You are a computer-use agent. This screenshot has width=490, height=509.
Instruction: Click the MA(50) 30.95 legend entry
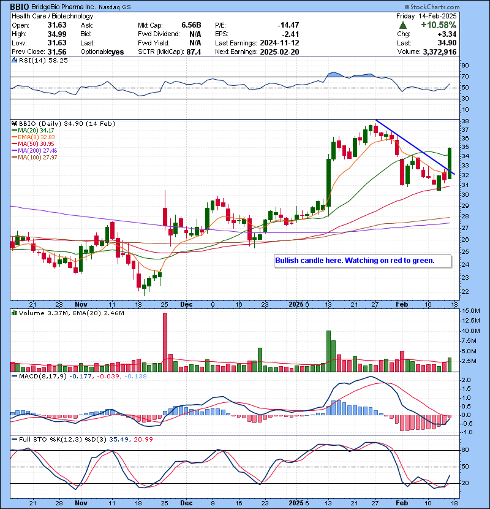click(x=32, y=144)
